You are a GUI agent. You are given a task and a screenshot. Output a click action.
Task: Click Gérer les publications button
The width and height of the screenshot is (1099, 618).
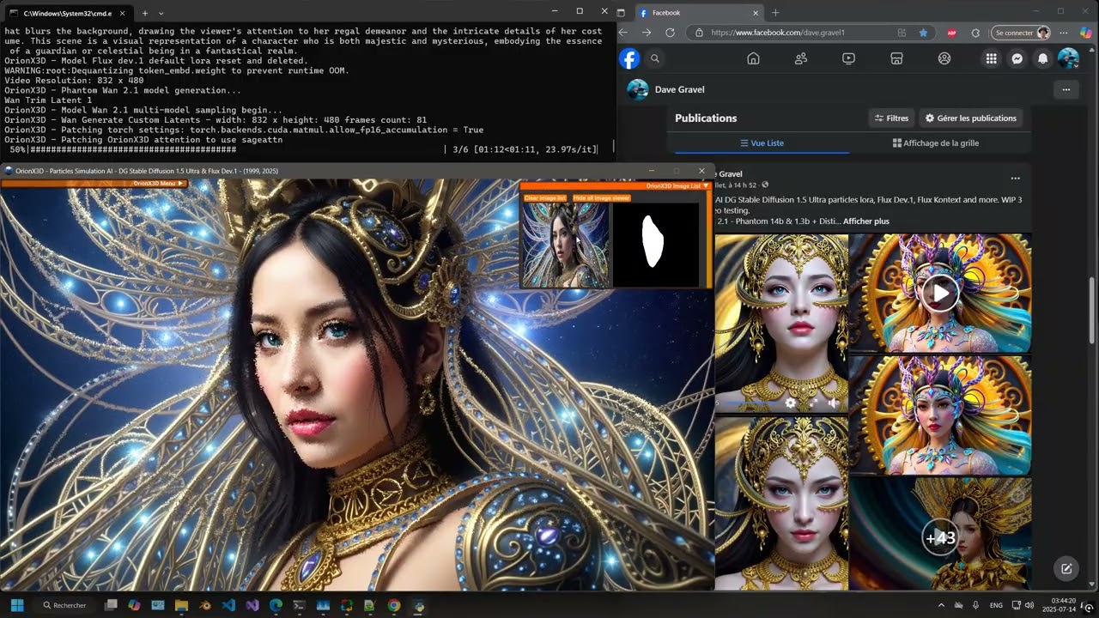coord(970,118)
